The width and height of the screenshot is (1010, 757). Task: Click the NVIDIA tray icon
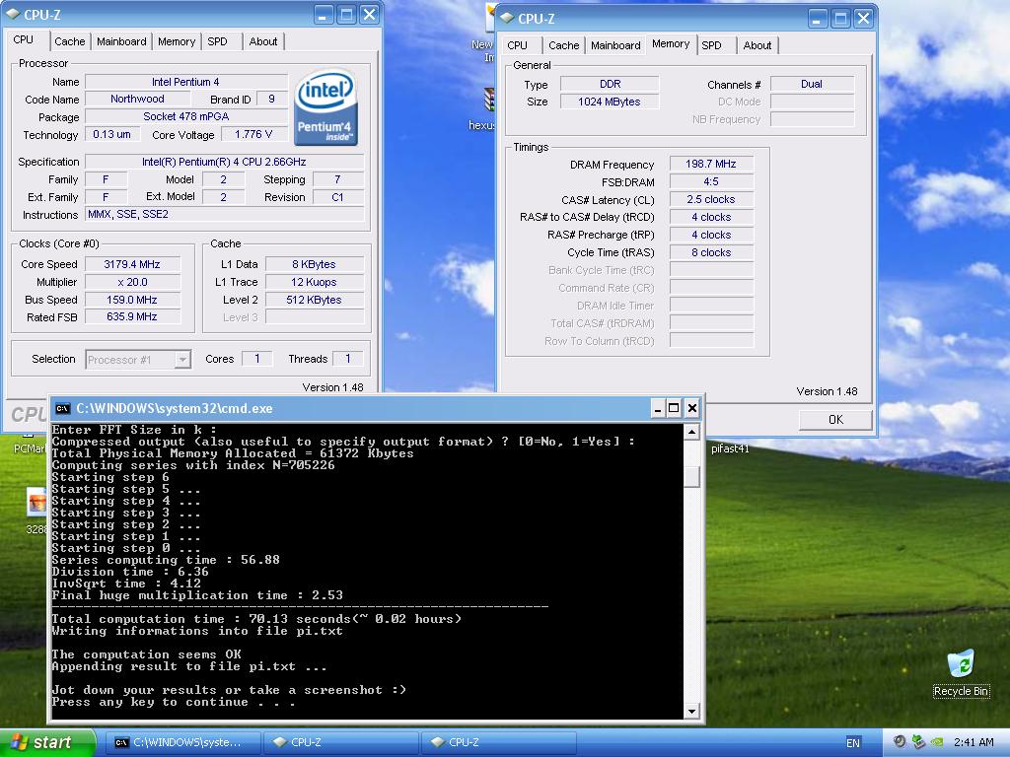pos(938,742)
